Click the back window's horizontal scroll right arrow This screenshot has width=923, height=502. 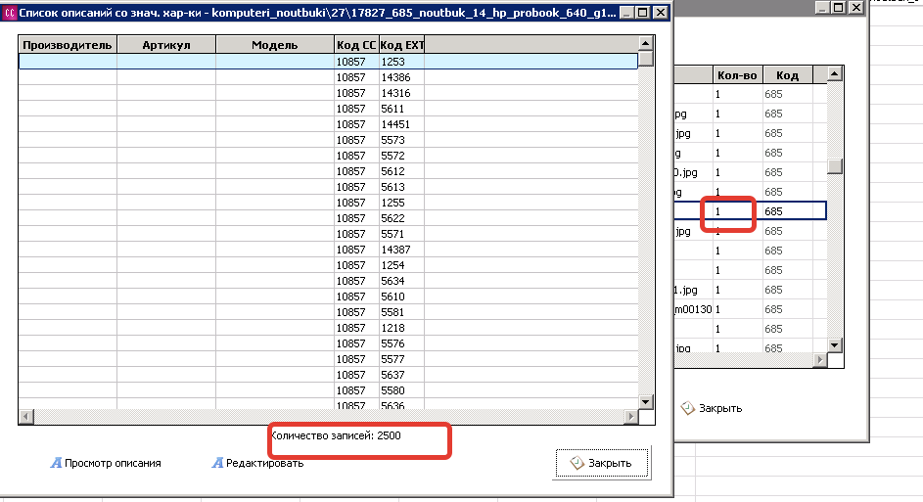(x=820, y=359)
